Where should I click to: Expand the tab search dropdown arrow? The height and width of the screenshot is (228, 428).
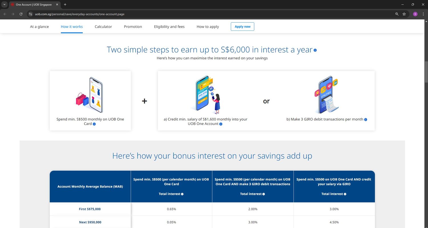click(5, 5)
